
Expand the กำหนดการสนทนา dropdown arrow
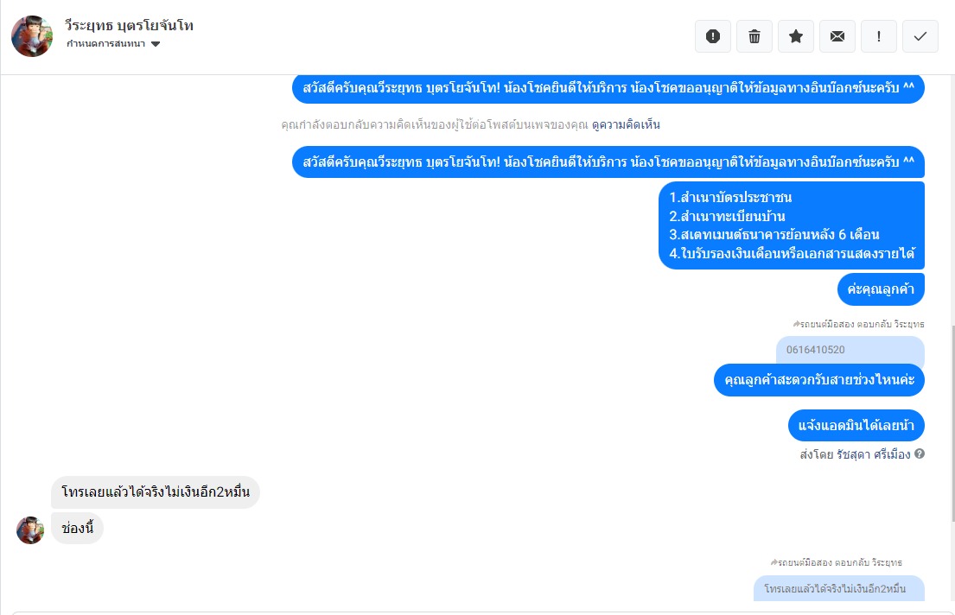tap(156, 44)
